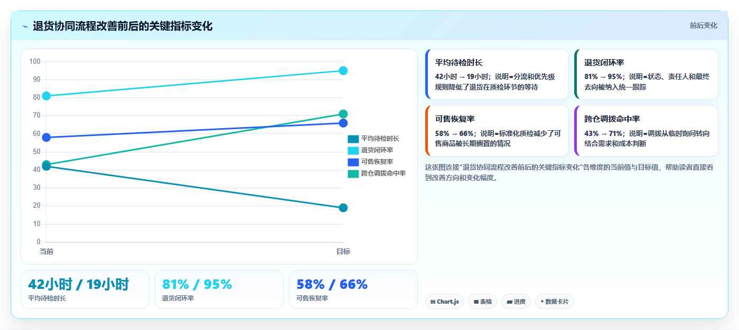Click the 退货闭环率 detail card heading
The image size is (739, 330).
tap(604, 63)
